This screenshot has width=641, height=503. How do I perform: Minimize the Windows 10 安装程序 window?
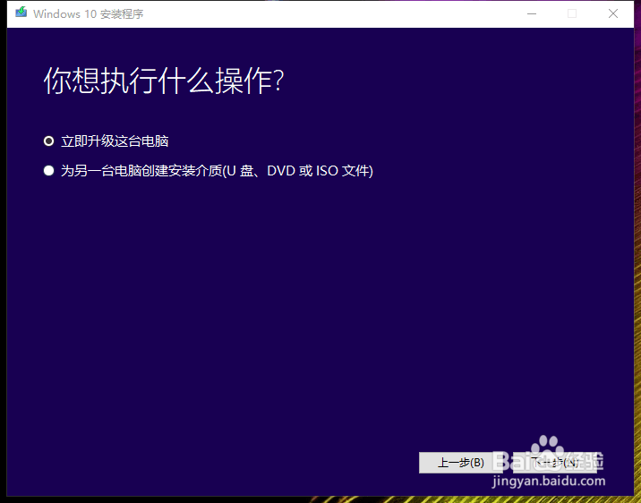coord(532,14)
